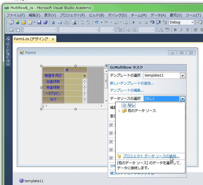Click the Uncomment lines icon
Screen dimensions: 203x185
pyautogui.click(x=89, y=22)
